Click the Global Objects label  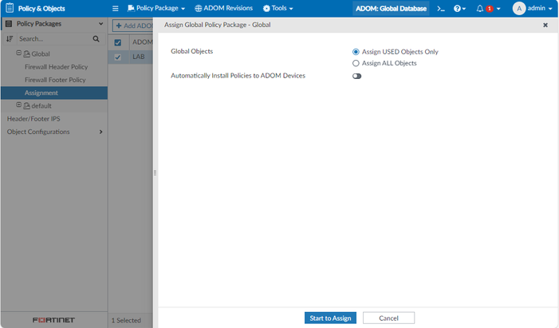pos(192,51)
